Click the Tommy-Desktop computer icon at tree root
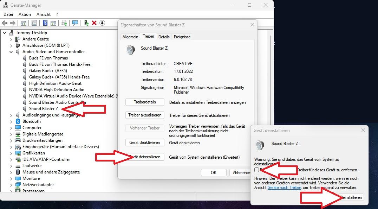The width and height of the screenshot is (378, 209). tap(11, 33)
